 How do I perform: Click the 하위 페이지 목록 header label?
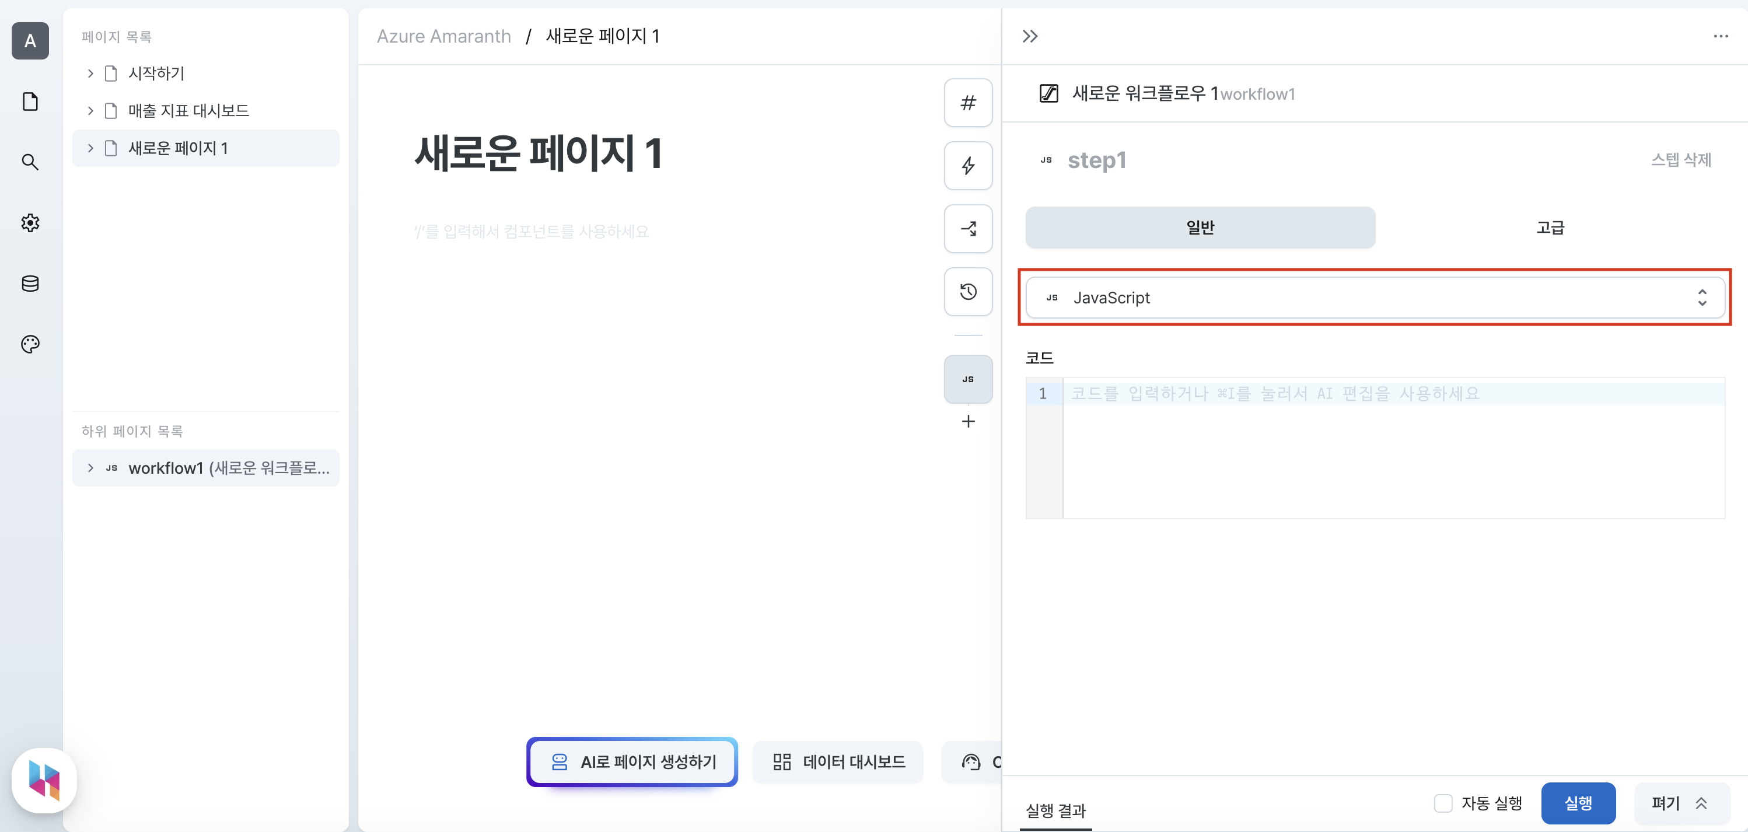pyautogui.click(x=132, y=432)
